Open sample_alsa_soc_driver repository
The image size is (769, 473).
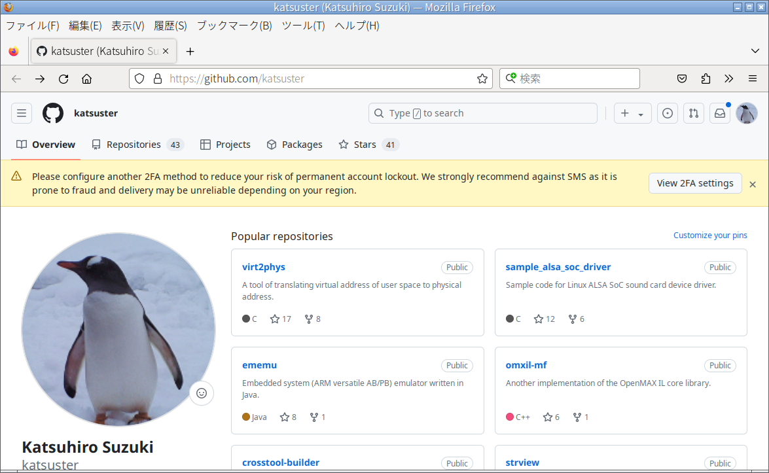point(558,267)
